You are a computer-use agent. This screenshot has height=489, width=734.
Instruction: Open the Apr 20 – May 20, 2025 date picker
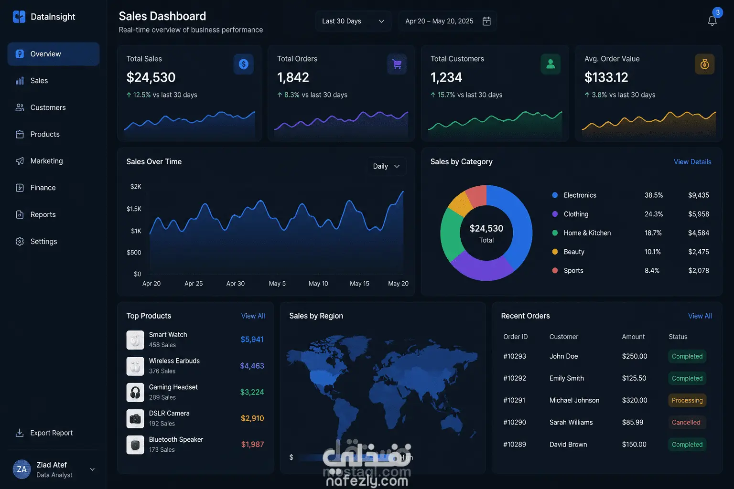pos(448,21)
